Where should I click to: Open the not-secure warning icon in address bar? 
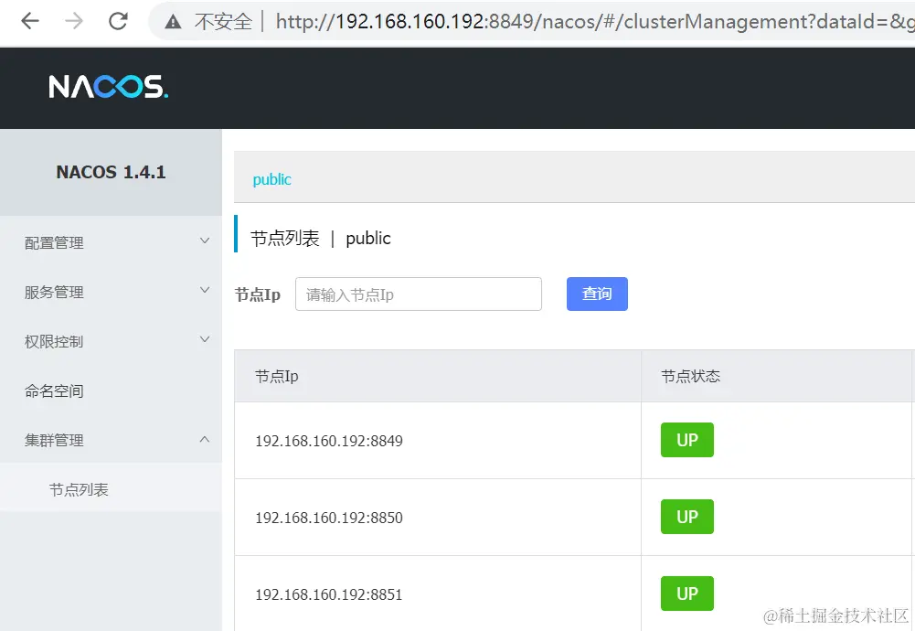point(173,22)
